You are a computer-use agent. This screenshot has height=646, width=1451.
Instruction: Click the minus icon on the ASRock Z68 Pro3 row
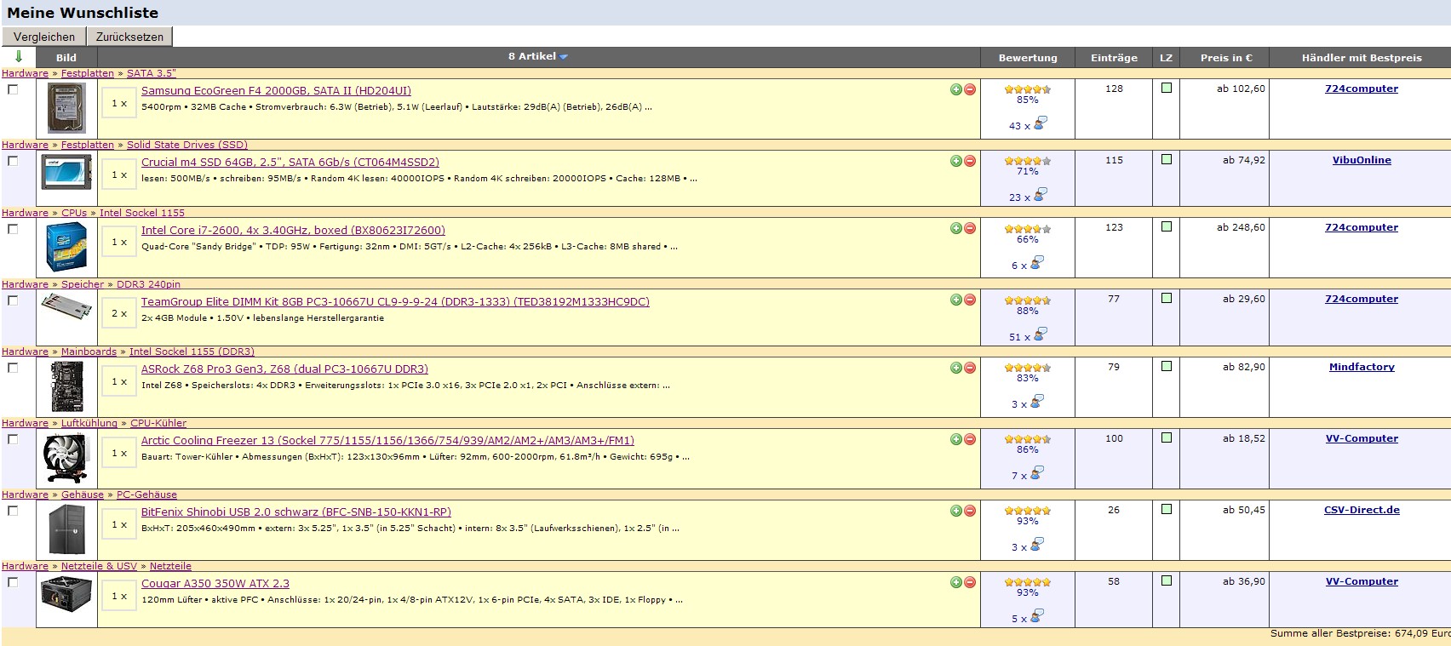[x=970, y=368]
